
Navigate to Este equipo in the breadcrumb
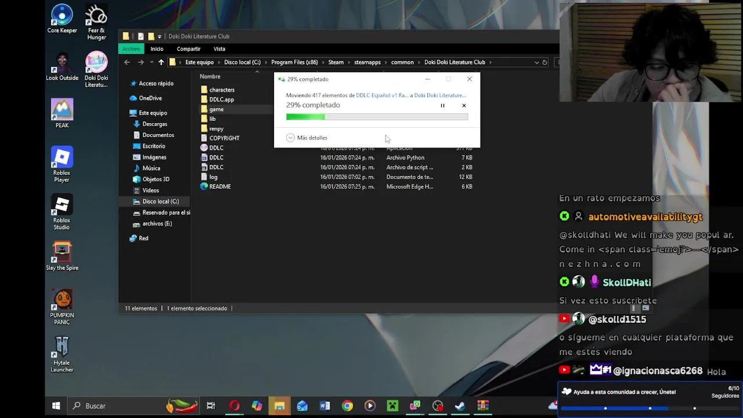(199, 62)
